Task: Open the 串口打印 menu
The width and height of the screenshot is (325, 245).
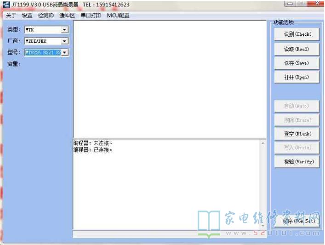Action: pos(91,15)
